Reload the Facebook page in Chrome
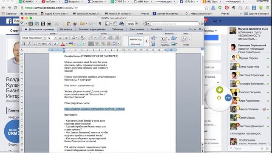This screenshot has height=153, width=272. pyautogui.click(x=15, y=8)
